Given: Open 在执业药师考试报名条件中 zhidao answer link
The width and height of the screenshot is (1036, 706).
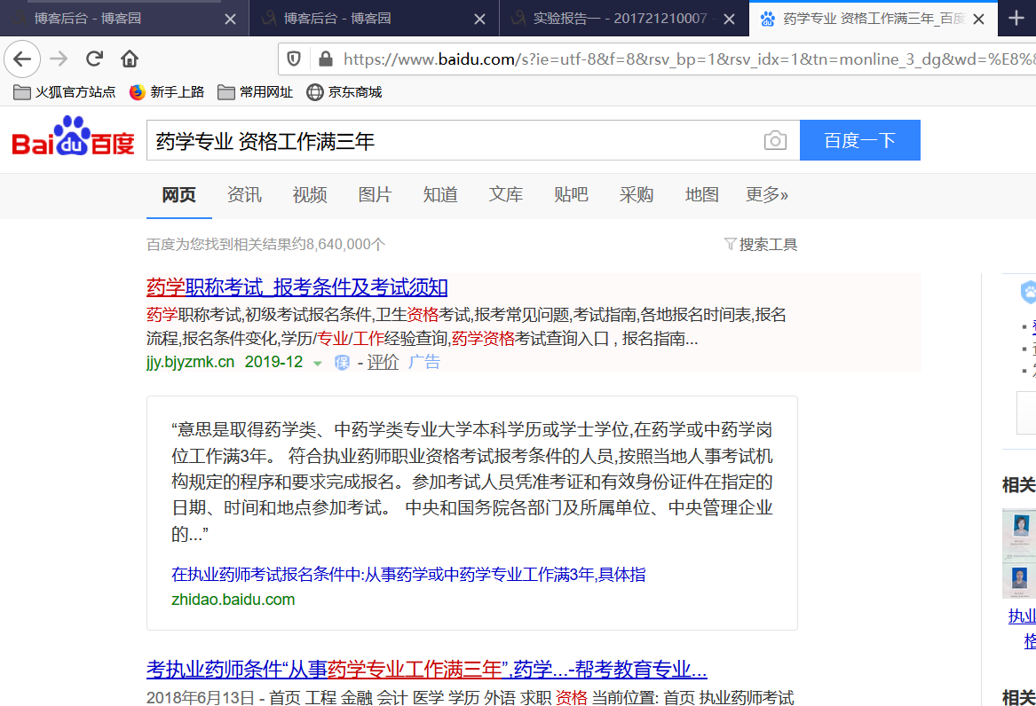Looking at the screenshot, I should [x=409, y=575].
